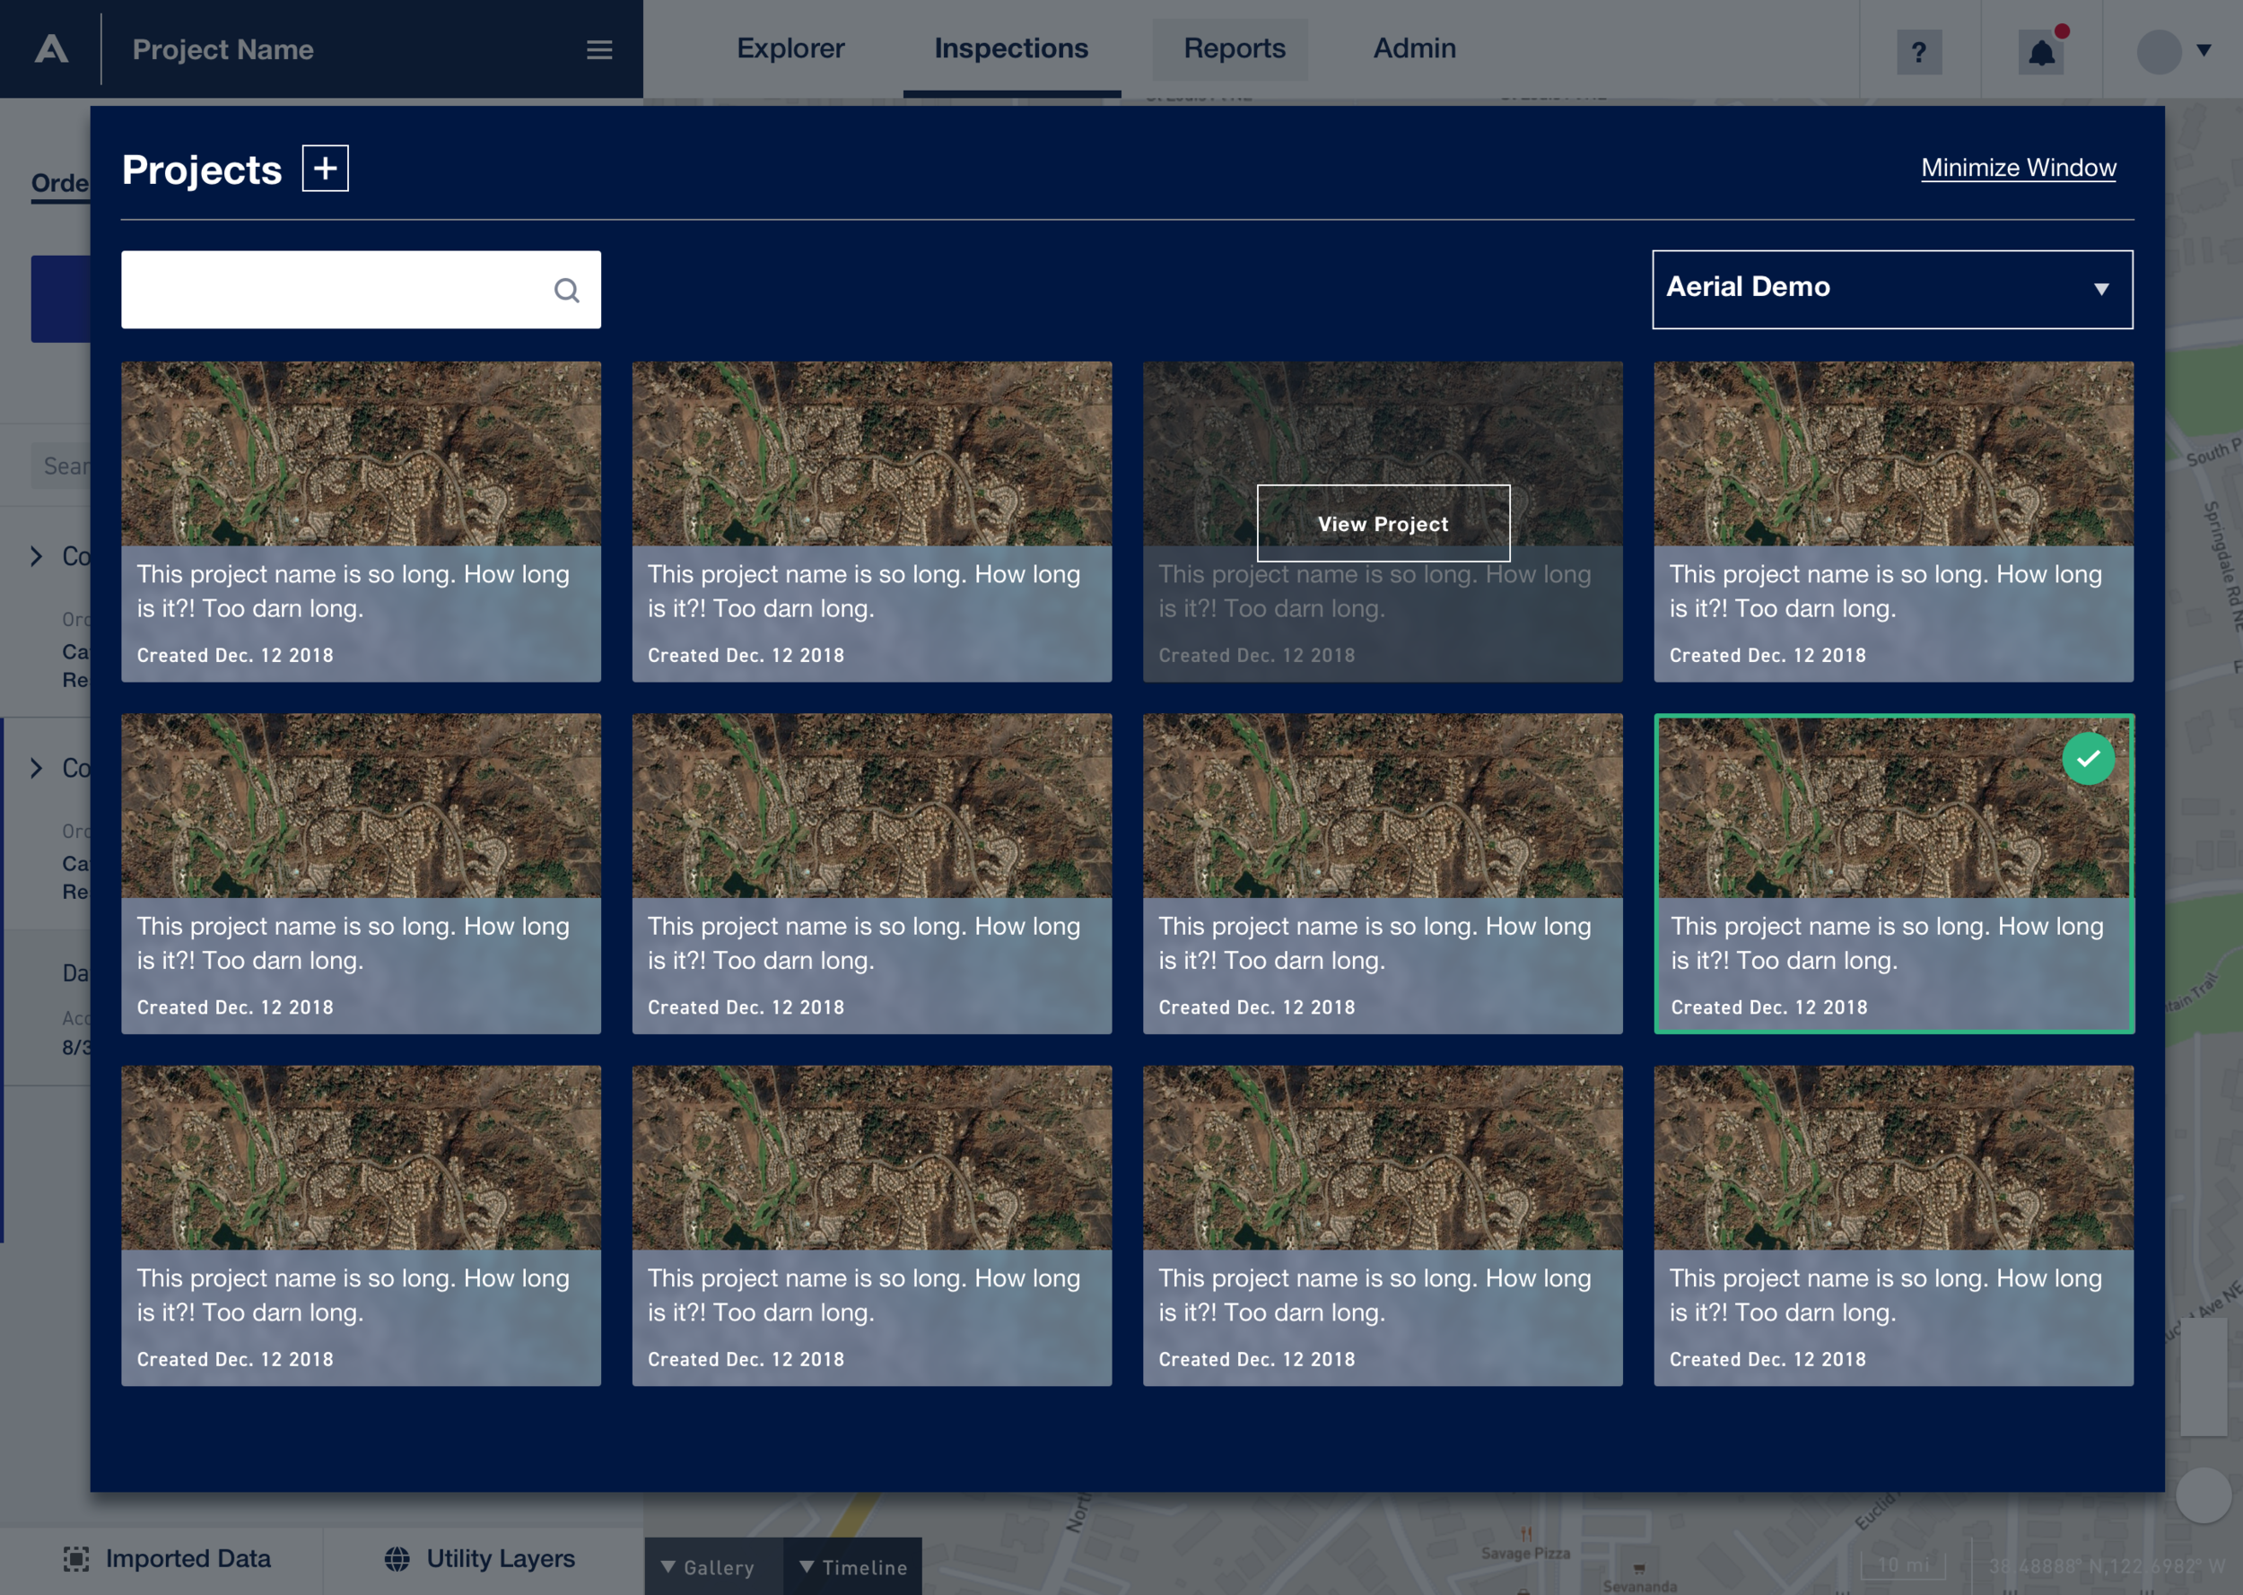Image resolution: width=2243 pixels, height=1595 pixels.
Task: Select the fourth project card in top row
Action: (x=1893, y=521)
